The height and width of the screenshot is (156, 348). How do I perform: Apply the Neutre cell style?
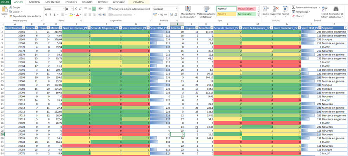click(226, 14)
